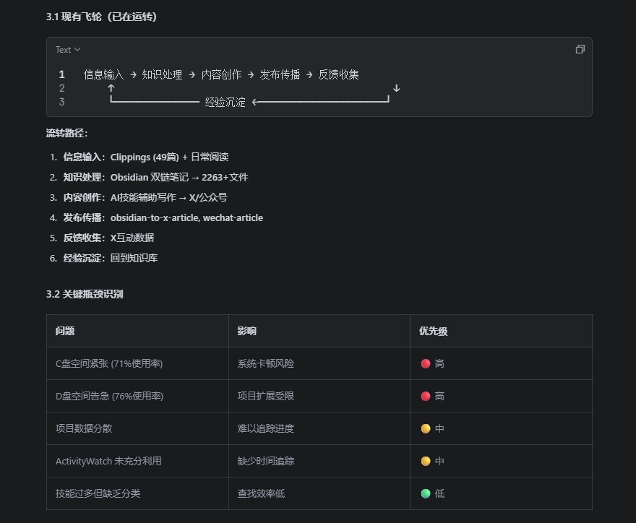The image size is (636, 523).
Task: Click list item Clippings (49篇) + 日常阅读
Action: pos(169,157)
